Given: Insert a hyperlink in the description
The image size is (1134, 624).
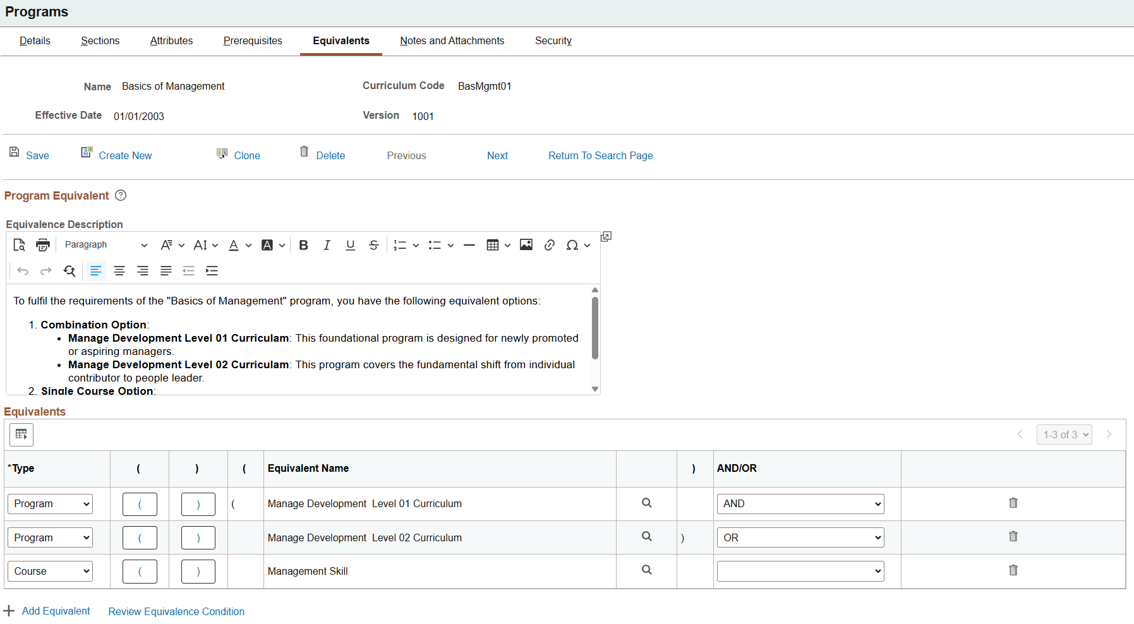Looking at the screenshot, I should 549,244.
